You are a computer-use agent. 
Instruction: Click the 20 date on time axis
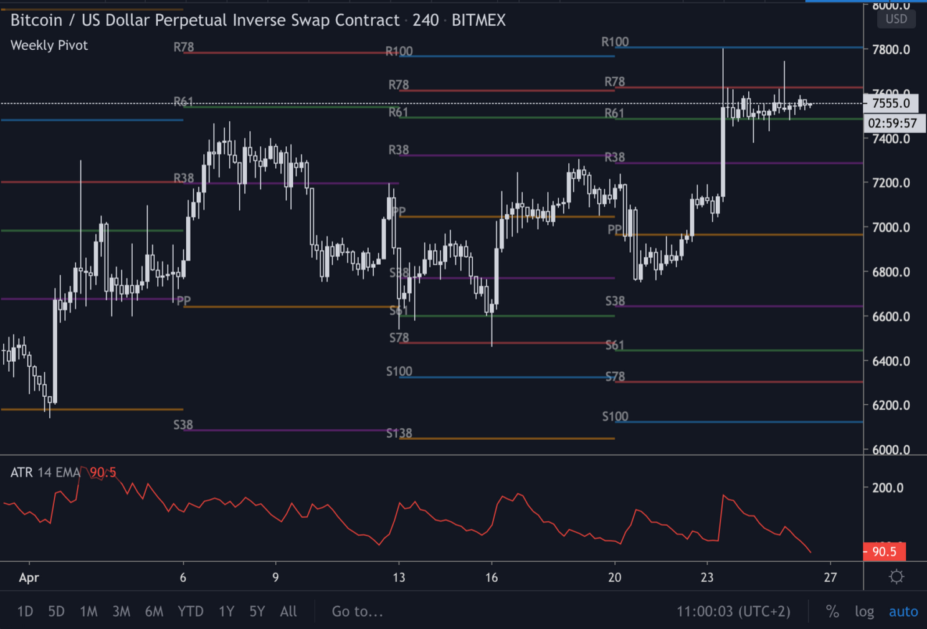click(614, 577)
